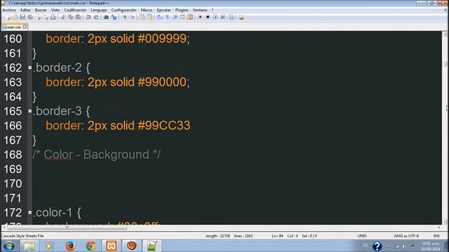This screenshot has width=449, height=252.
Task: Open the XAMPP taskbar icon
Action: [x=111, y=246]
